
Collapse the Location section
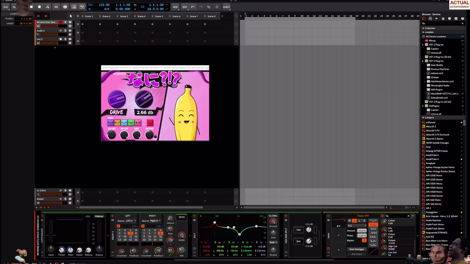[x=423, y=32]
